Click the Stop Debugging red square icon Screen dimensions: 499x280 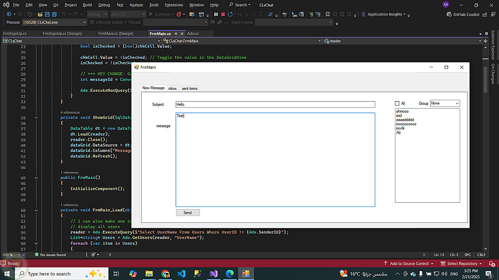click(x=223, y=14)
